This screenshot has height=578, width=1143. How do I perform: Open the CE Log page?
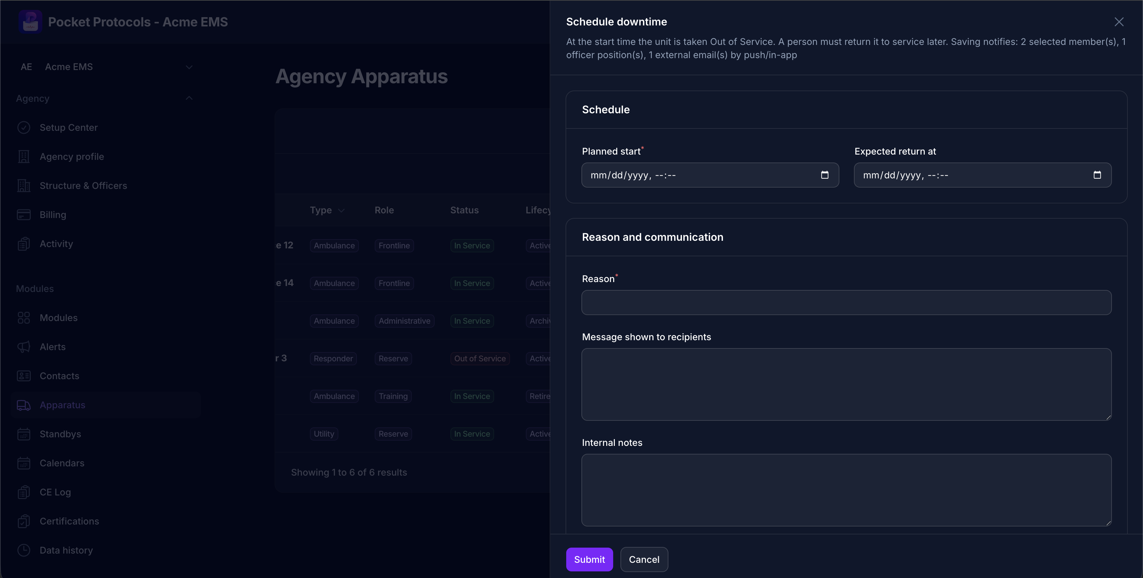[106, 492]
